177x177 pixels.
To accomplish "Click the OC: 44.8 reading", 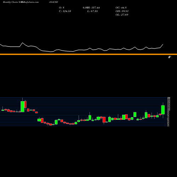I will [121, 7].
